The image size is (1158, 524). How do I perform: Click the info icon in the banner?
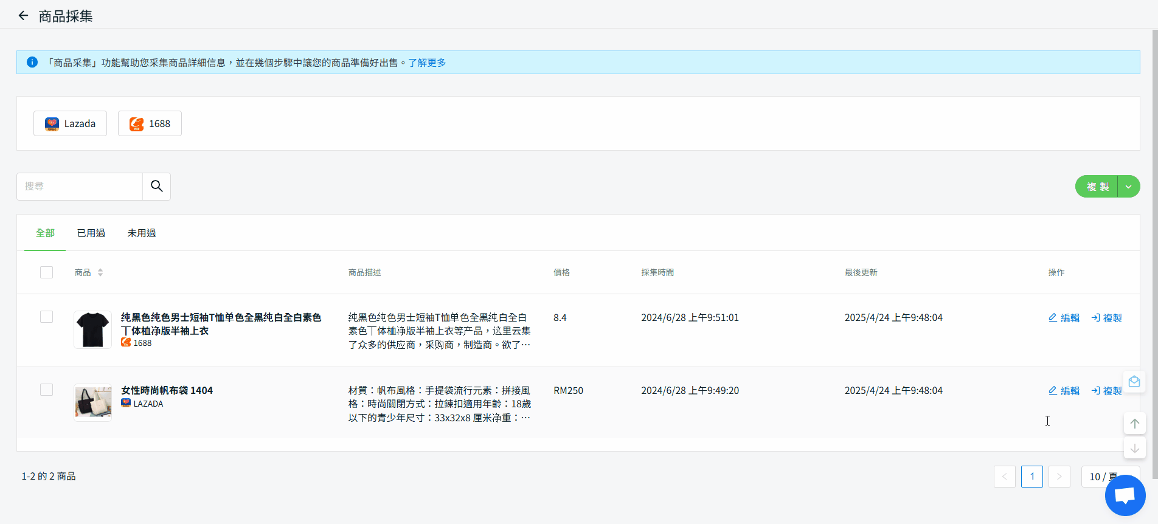click(x=32, y=63)
